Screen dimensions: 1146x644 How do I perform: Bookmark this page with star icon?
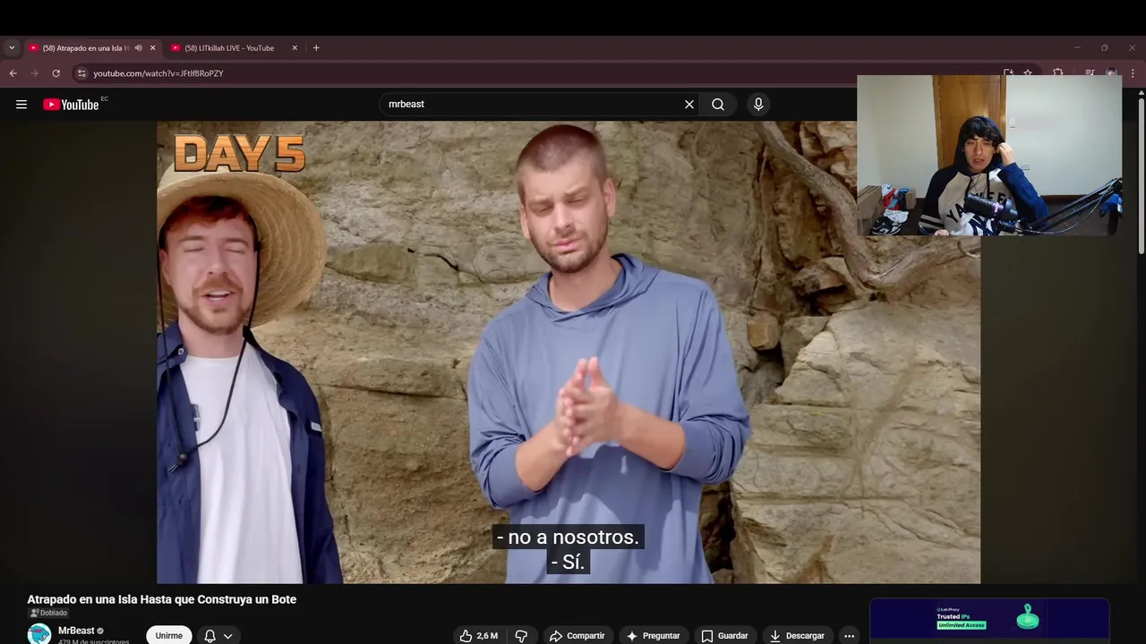pos(1028,73)
